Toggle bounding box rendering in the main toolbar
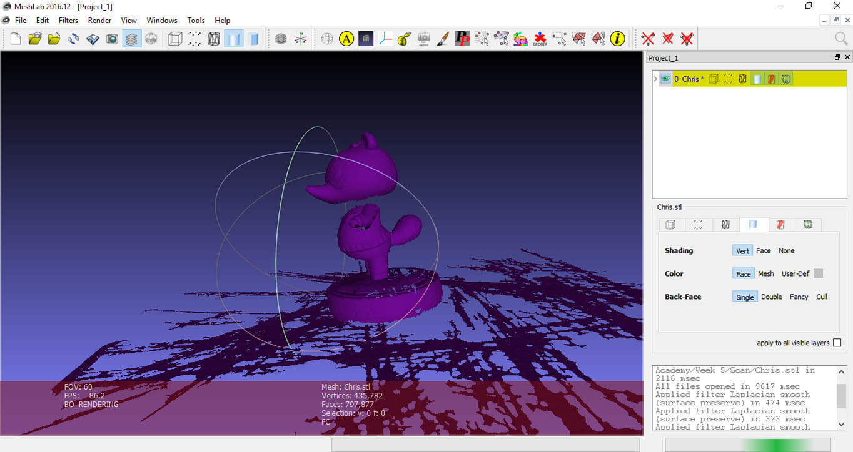 click(x=175, y=39)
